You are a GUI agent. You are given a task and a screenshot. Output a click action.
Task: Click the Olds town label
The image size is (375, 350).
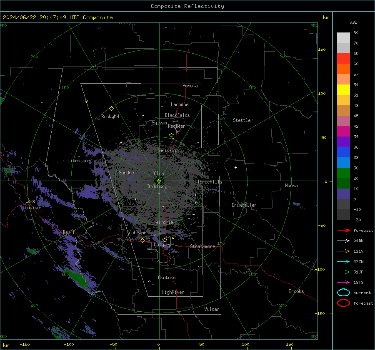tap(159, 174)
